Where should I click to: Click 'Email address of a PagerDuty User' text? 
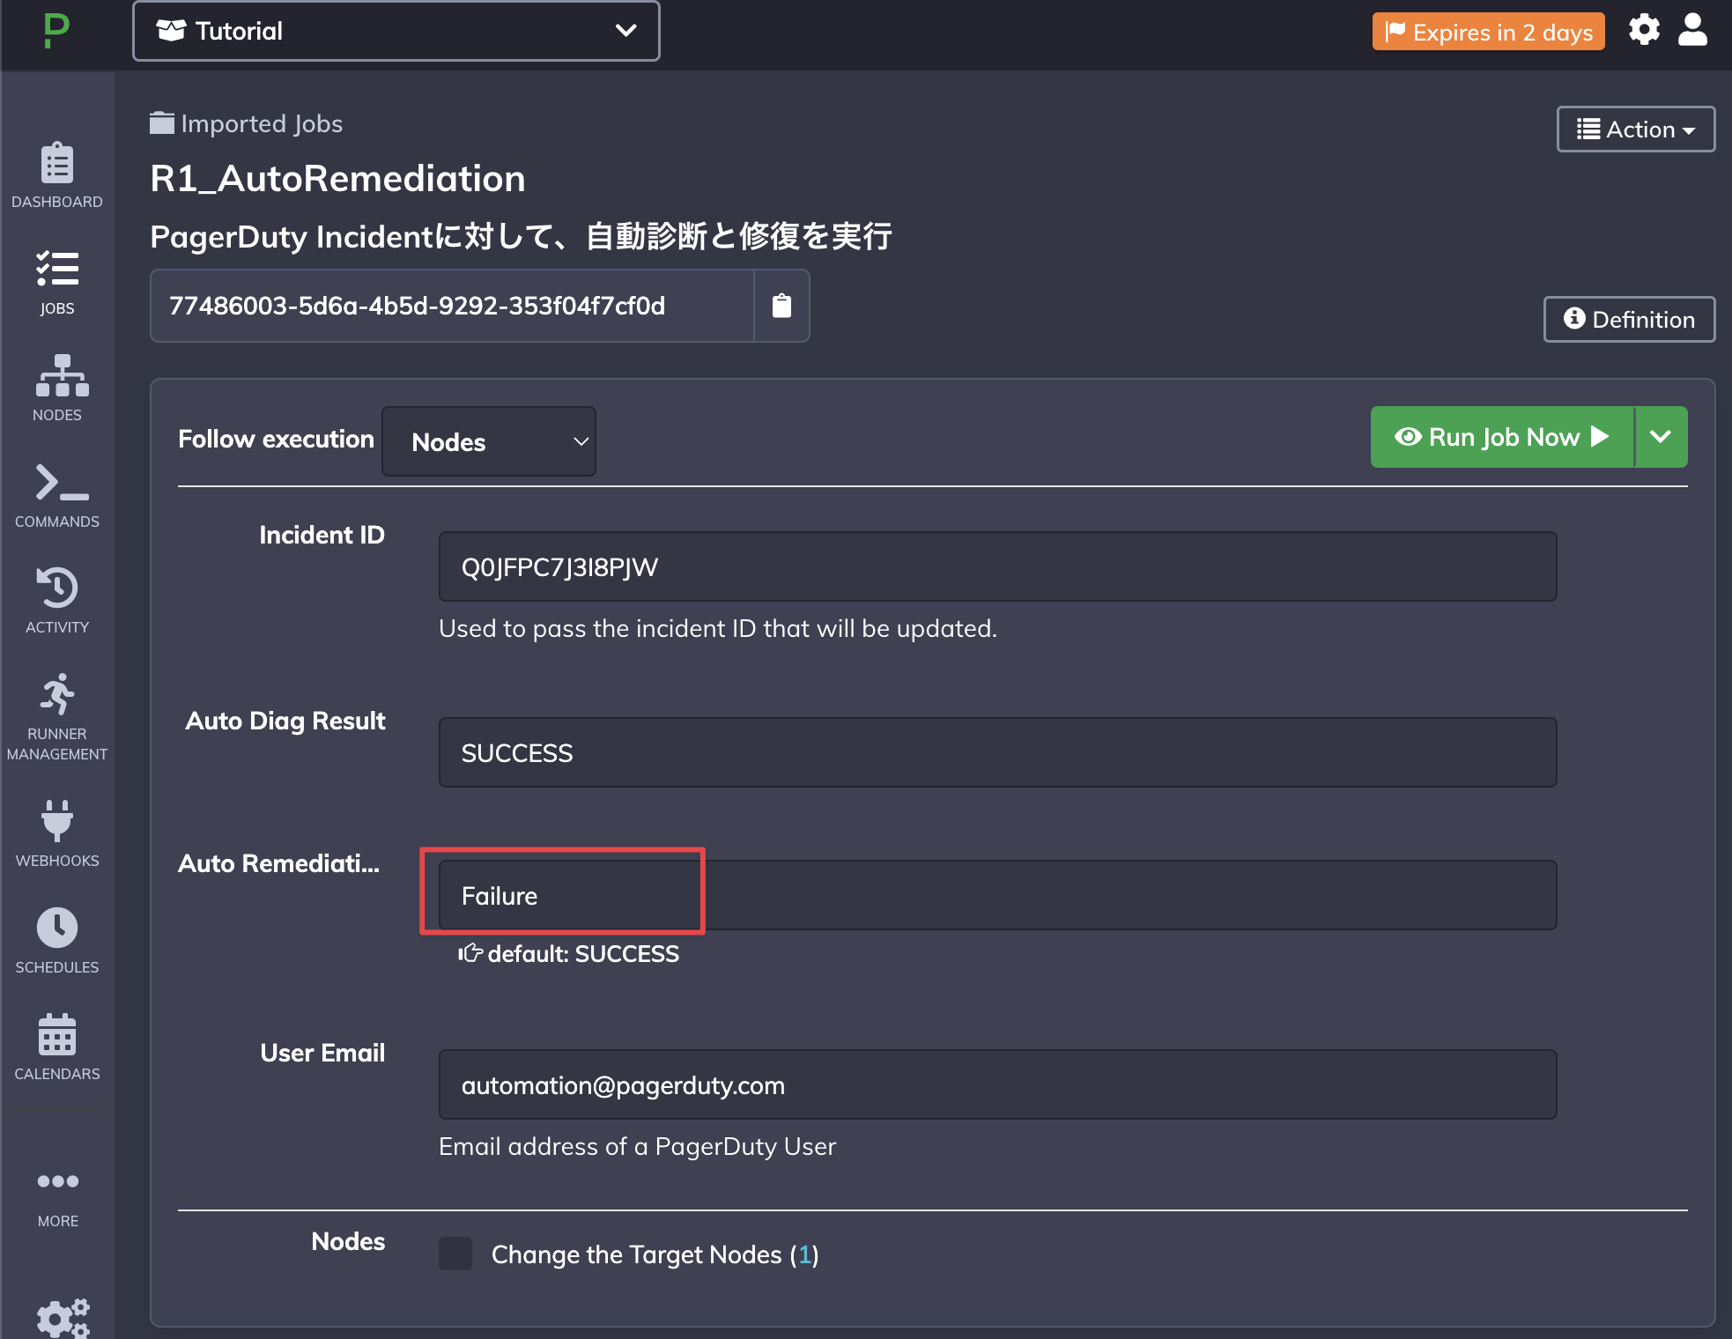tap(637, 1146)
